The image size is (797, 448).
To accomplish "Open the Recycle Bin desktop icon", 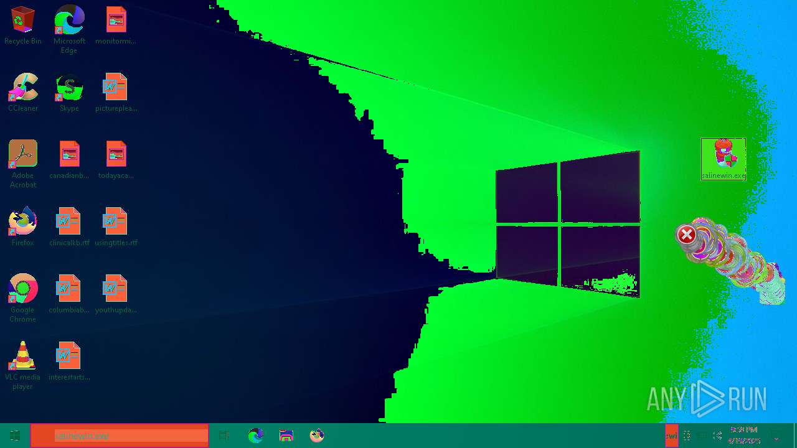I will coord(23,26).
